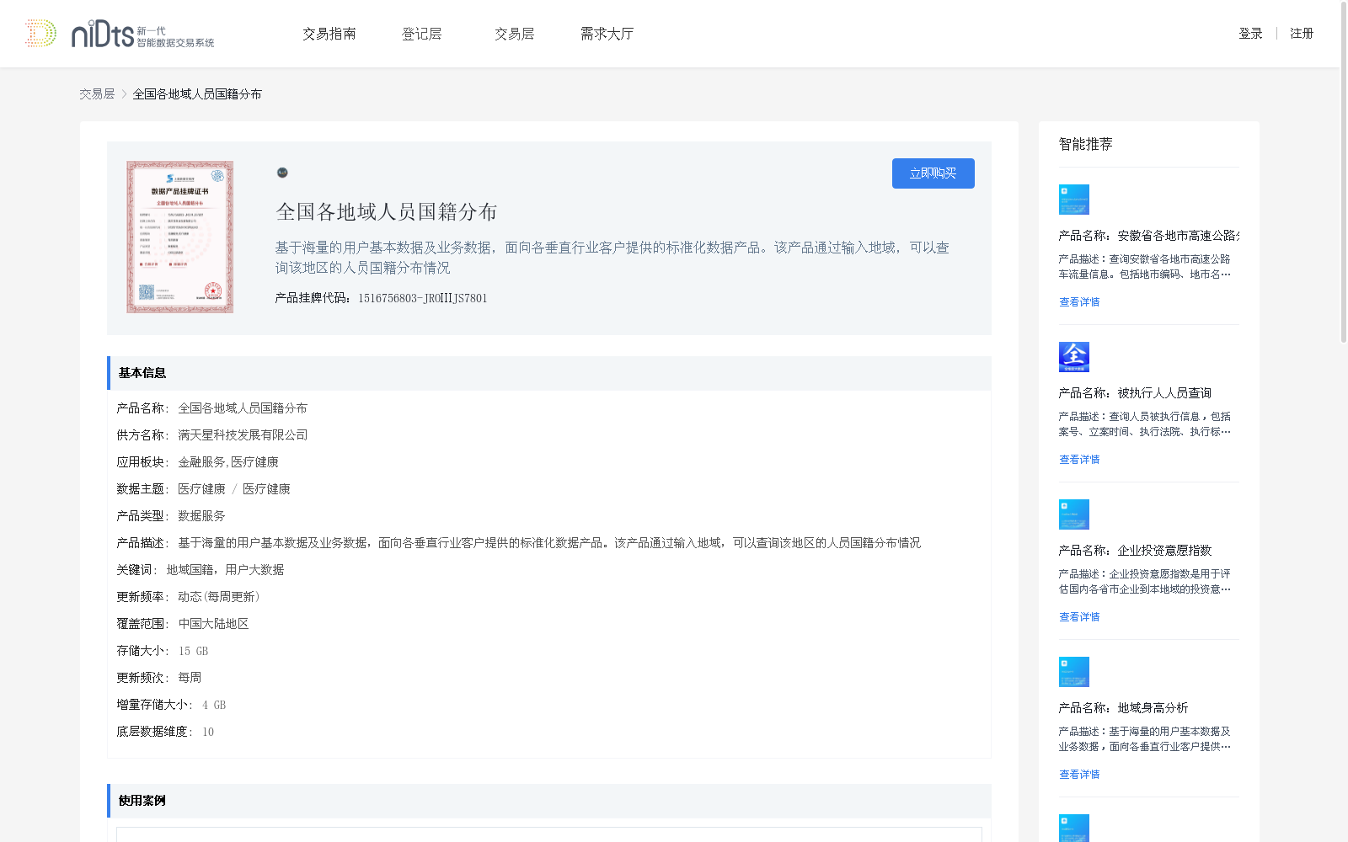Click recommended title 被执行人人员查询
This screenshot has width=1348, height=842.
tap(1164, 393)
